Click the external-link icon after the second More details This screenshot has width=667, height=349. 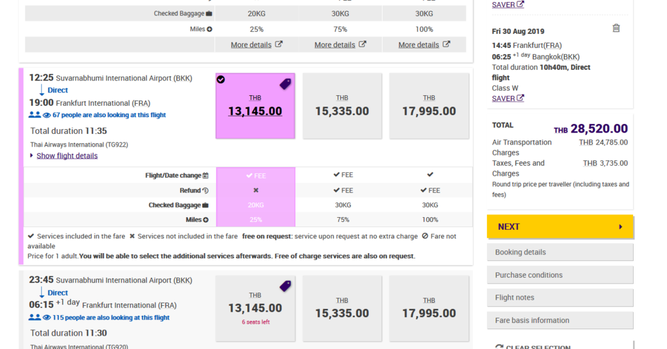(x=362, y=44)
